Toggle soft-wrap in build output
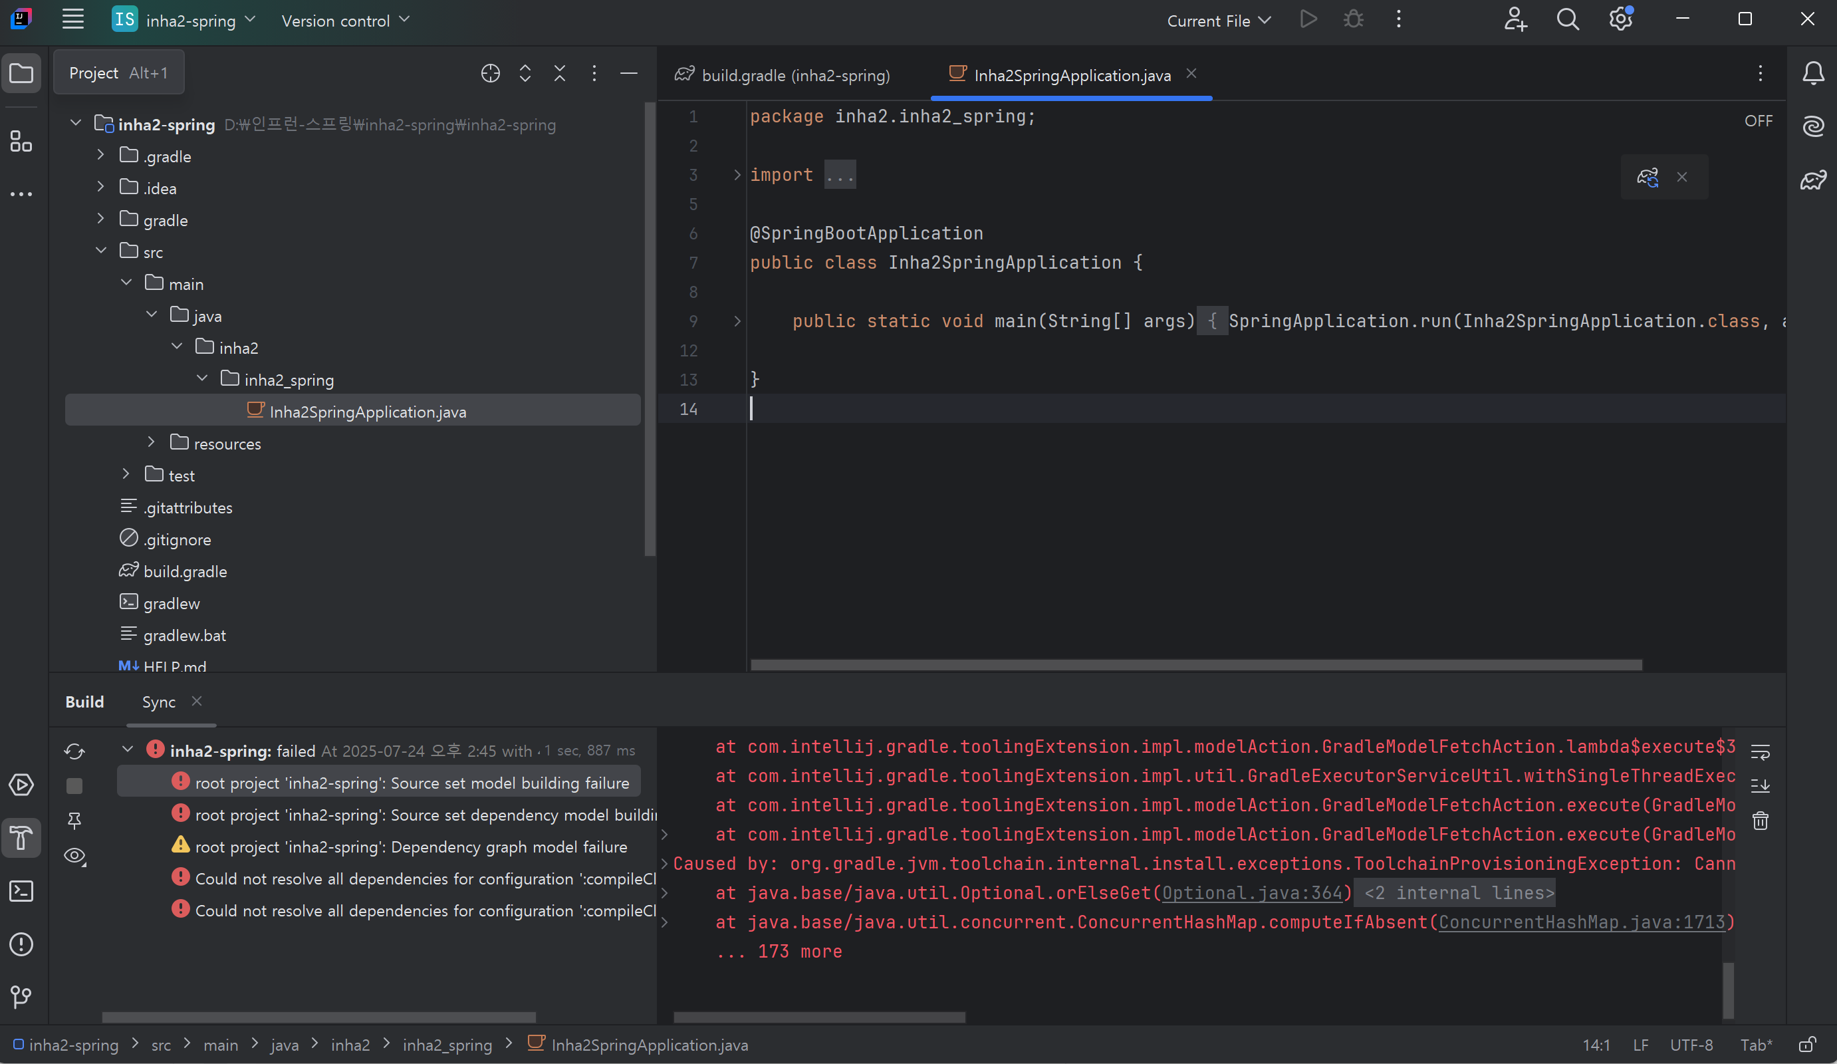Screen dimensions: 1837x1064 (x=1761, y=751)
